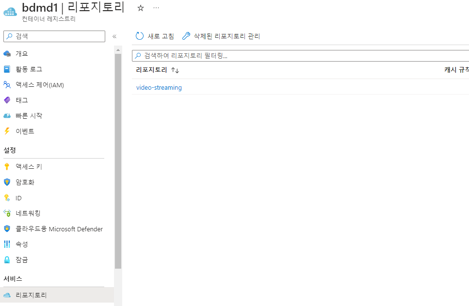469x306 pixels.
Task: Click the 리포지토리 sidebar cloud icon
Action: 7,295
